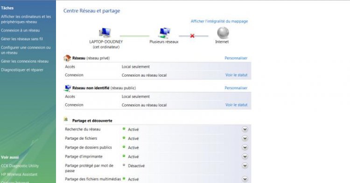Open Gérer les réseaux sans fil
This screenshot has height=183, width=350.
22,39
